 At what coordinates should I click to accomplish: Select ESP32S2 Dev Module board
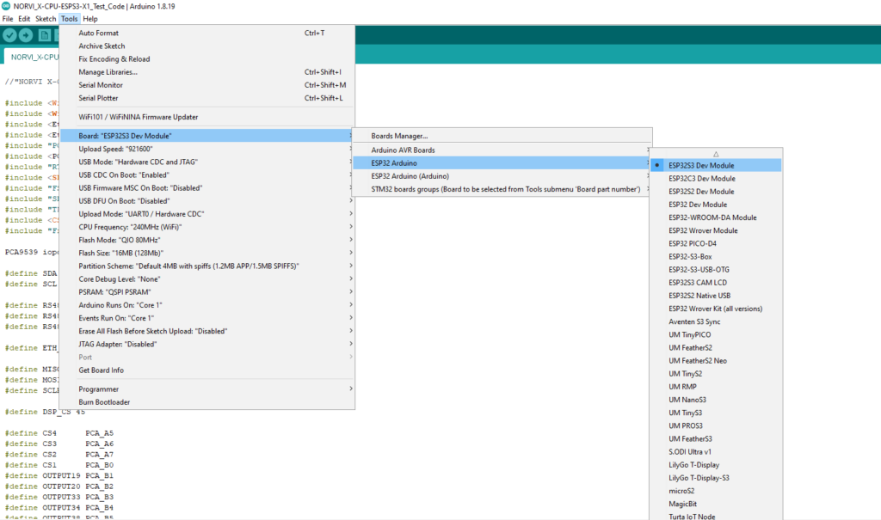coord(716,192)
